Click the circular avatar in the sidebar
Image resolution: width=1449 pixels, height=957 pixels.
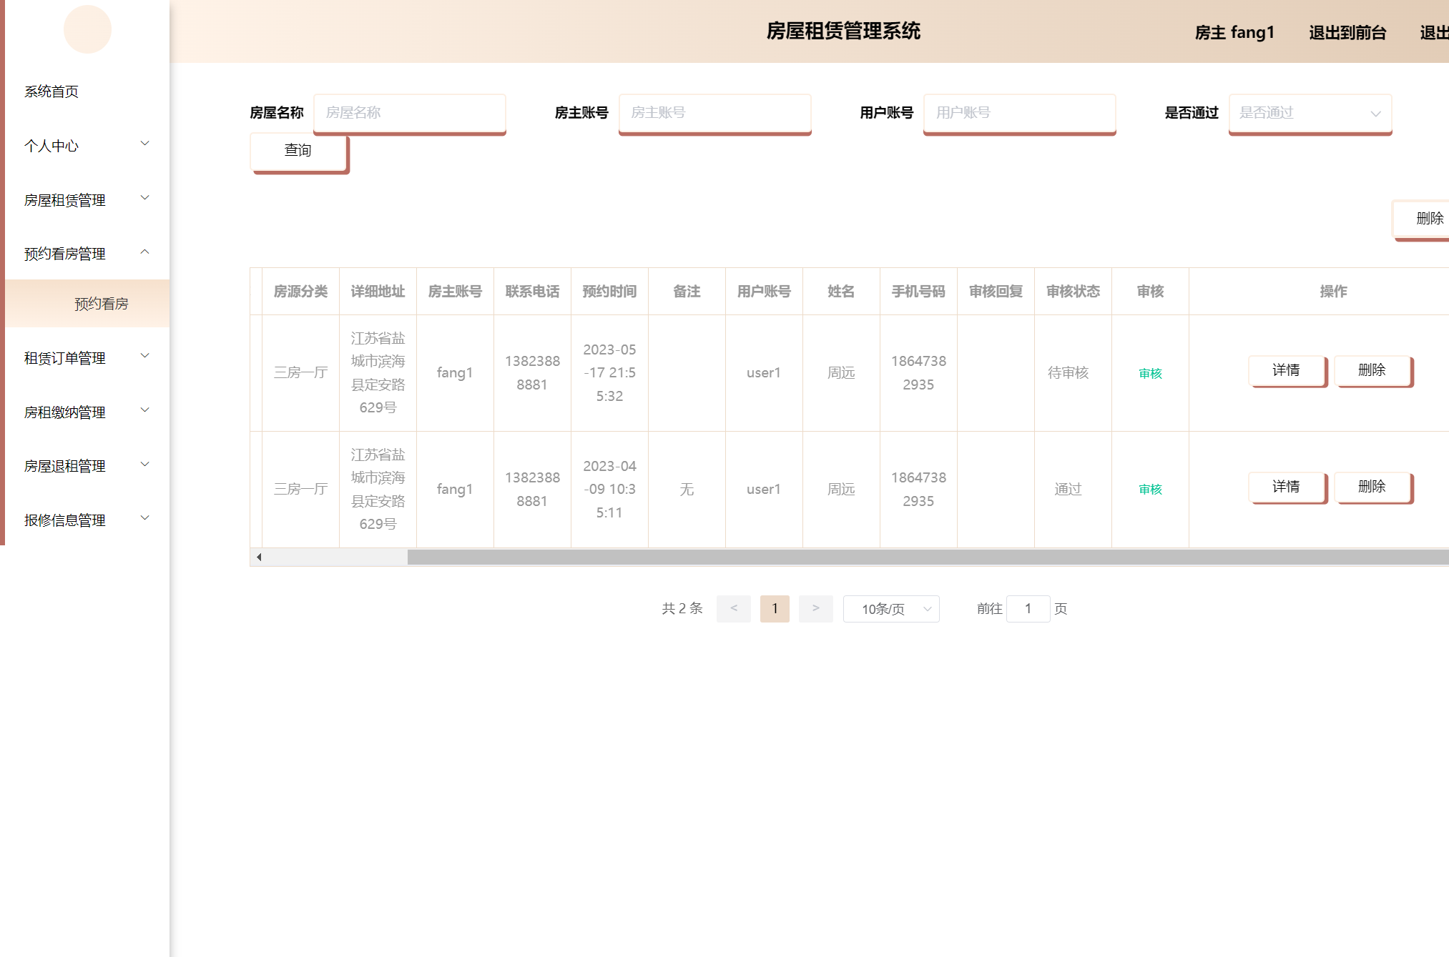pyautogui.click(x=87, y=30)
